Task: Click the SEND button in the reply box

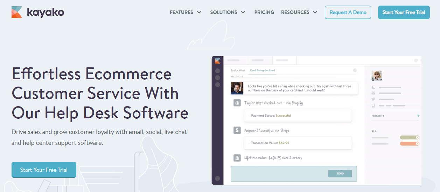Action: pos(340,173)
